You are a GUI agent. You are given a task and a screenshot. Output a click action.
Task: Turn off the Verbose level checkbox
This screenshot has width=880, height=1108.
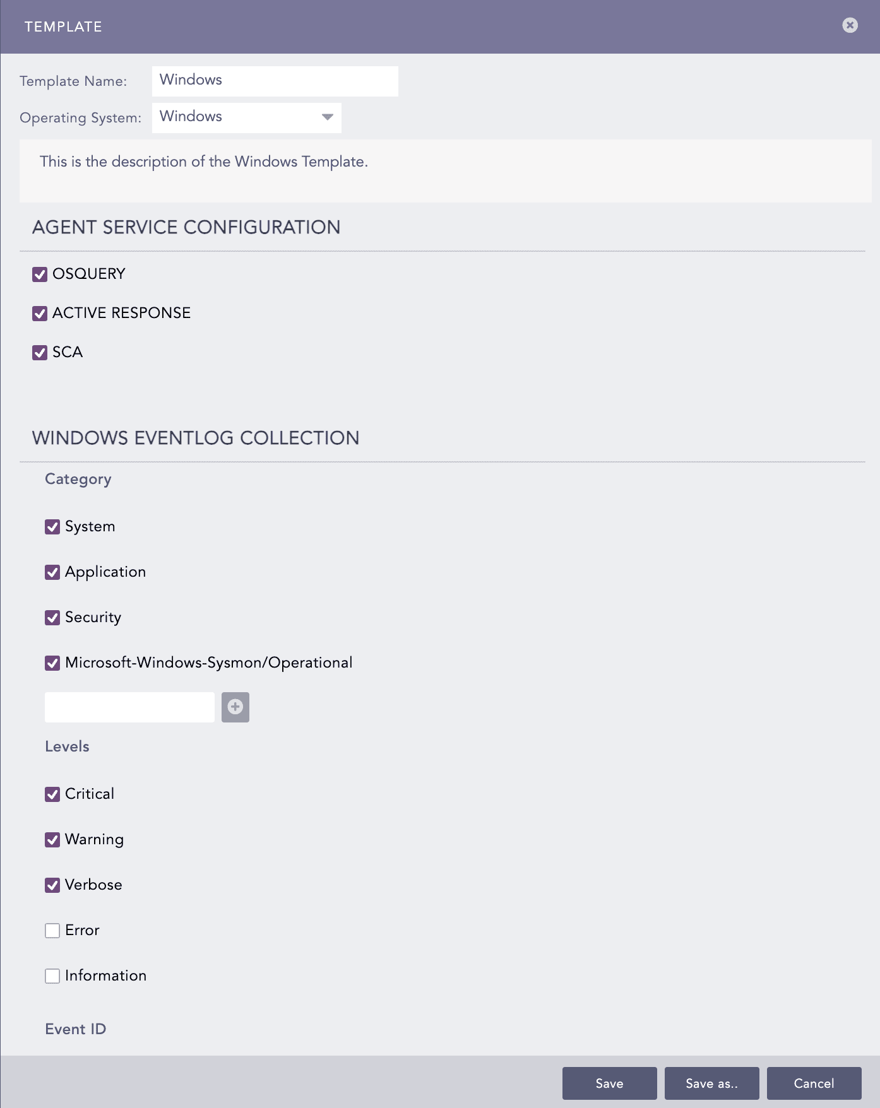click(52, 885)
